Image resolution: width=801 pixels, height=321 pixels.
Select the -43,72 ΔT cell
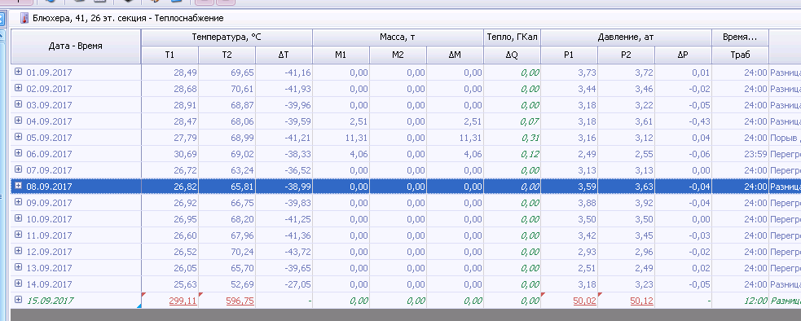[x=284, y=252]
